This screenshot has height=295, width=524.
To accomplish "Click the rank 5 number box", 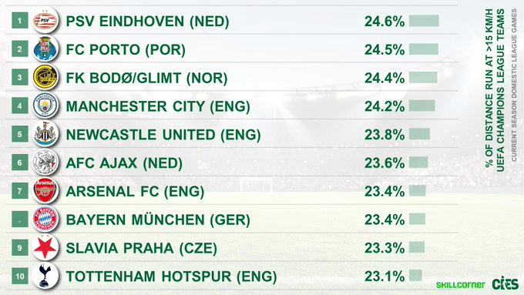I will tap(20, 134).
